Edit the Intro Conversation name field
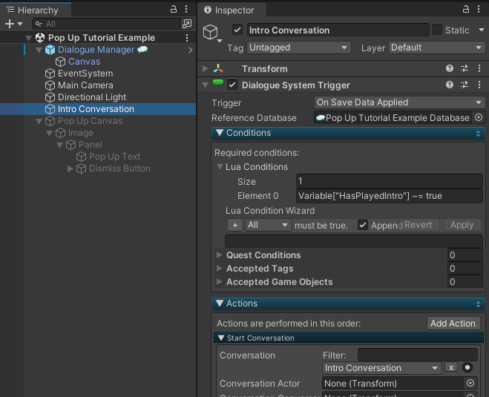 (338, 30)
